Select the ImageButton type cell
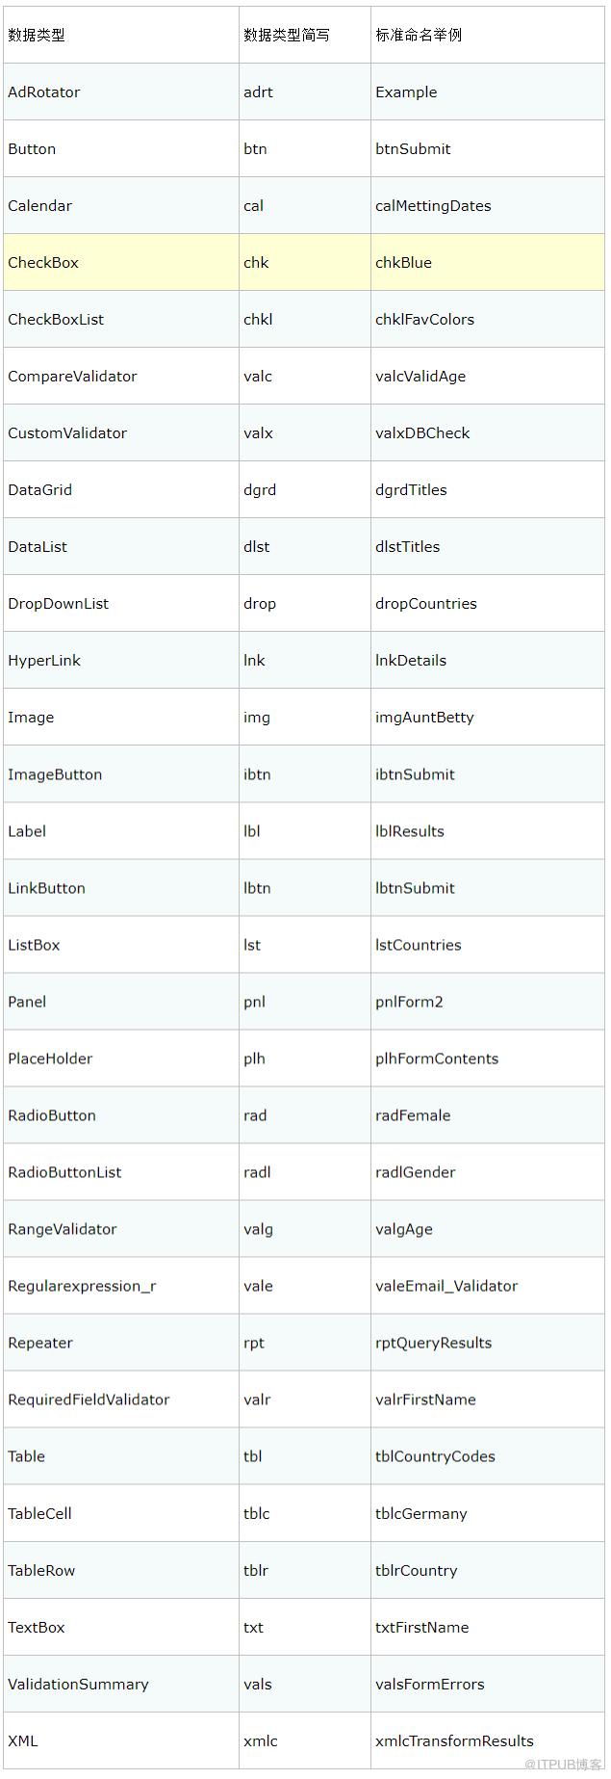This screenshot has width=611, height=1779. pyautogui.click(x=121, y=773)
